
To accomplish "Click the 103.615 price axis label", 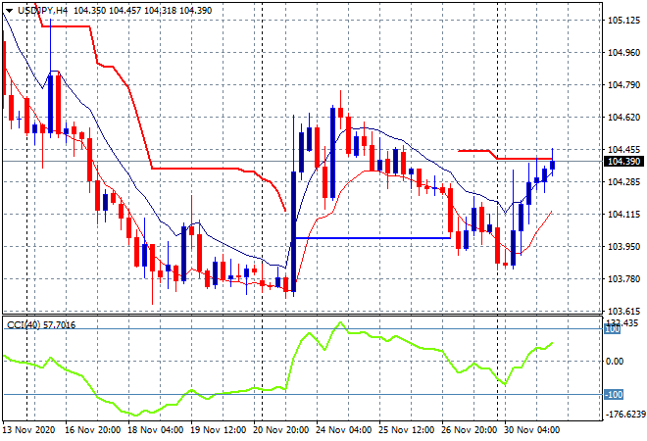I will click(x=624, y=311).
